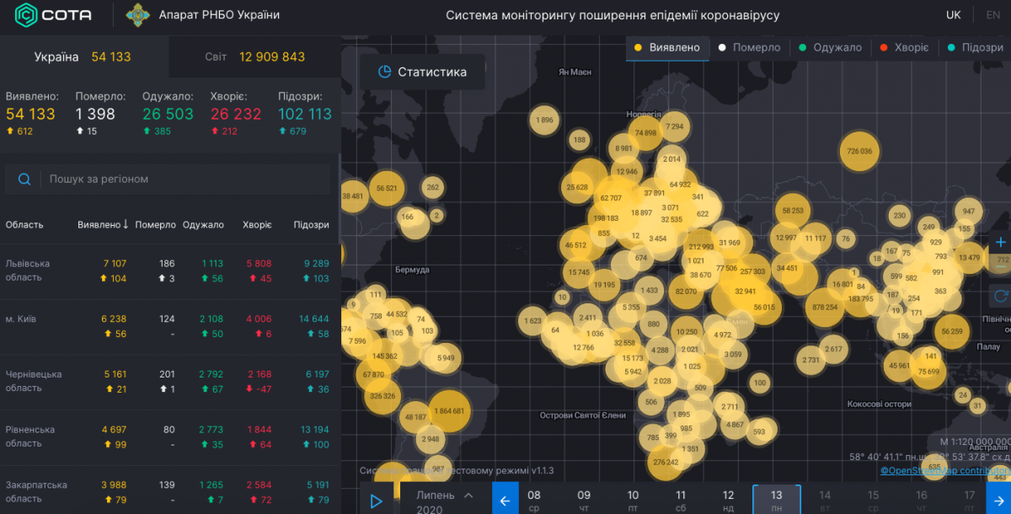This screenshot has height=514, width=1011.
Task: Select date 10 пт on timeline
Action: (x=633, y=501)
